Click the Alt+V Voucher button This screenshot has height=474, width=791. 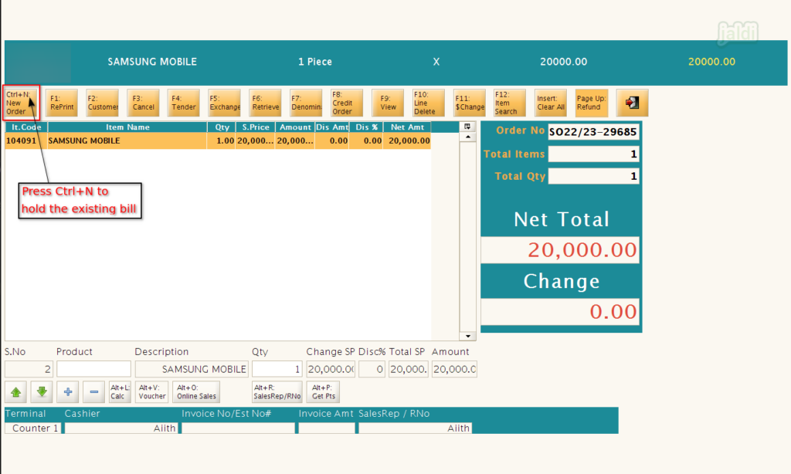[152, 392]
